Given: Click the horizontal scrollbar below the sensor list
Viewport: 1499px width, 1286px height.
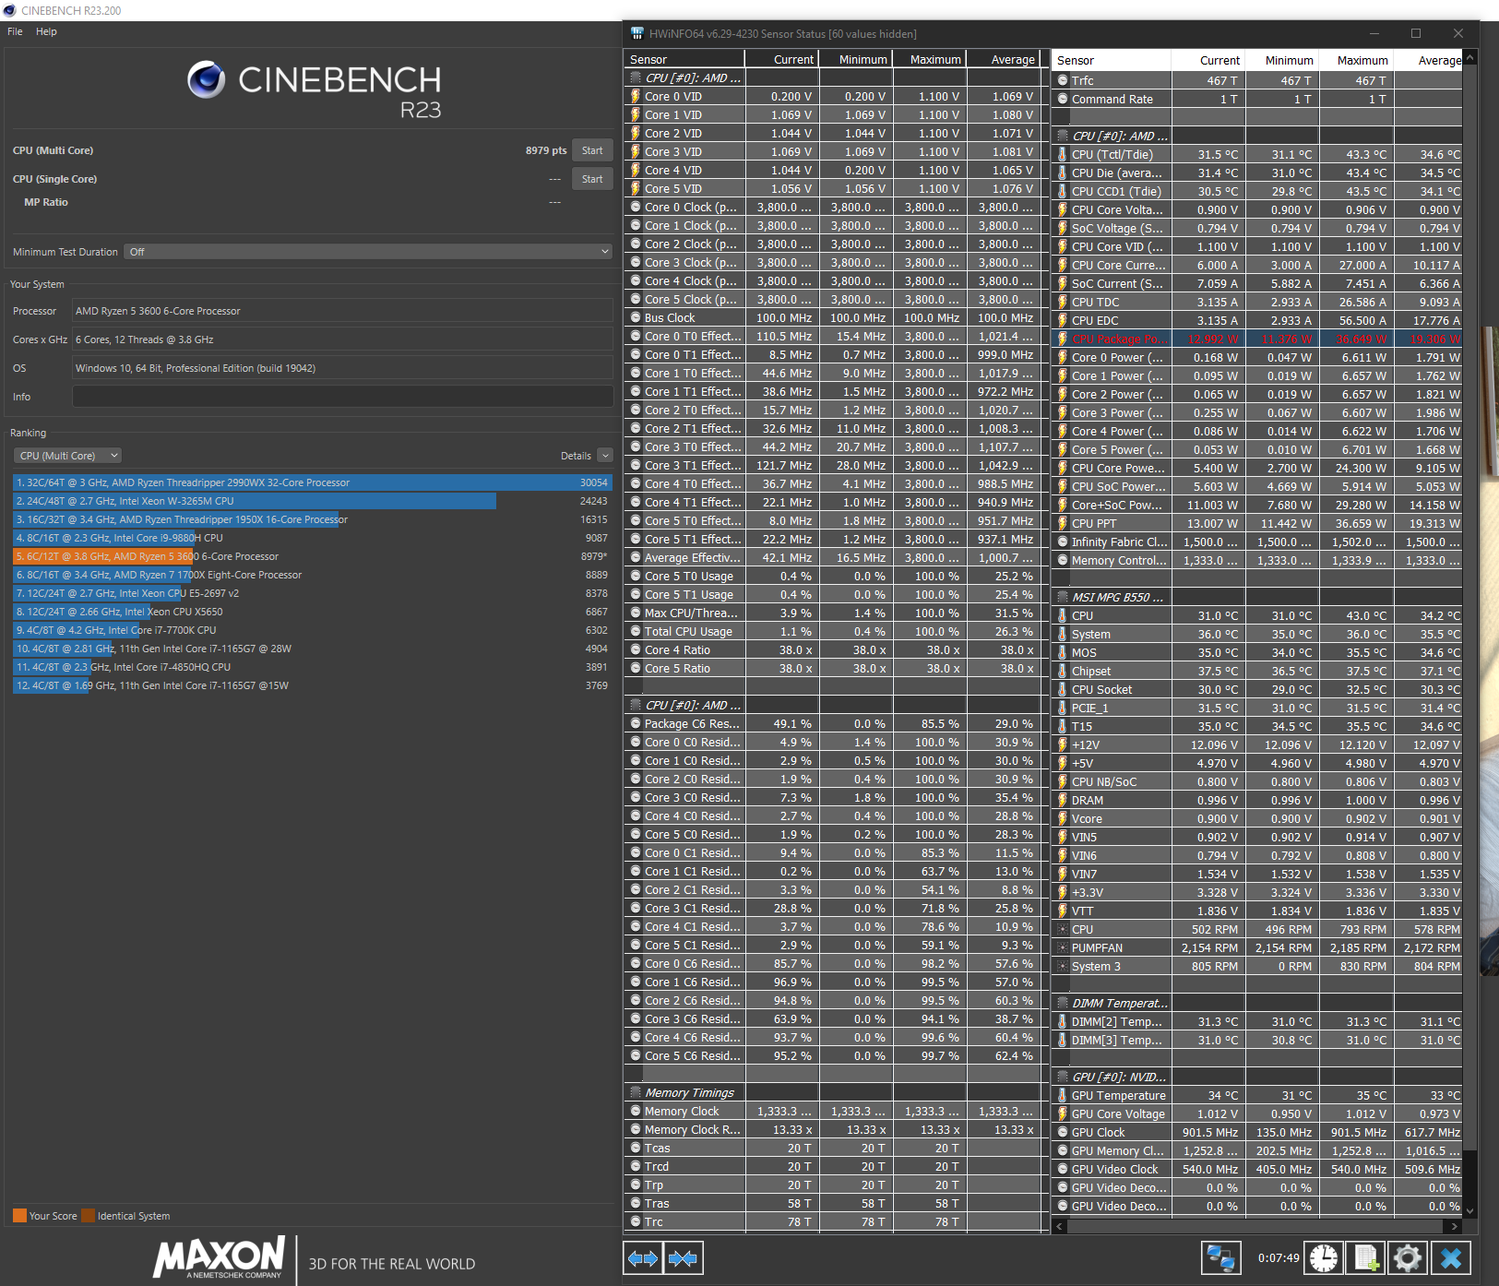Looking at the screenshot, I should (x=1255, y=1227).
